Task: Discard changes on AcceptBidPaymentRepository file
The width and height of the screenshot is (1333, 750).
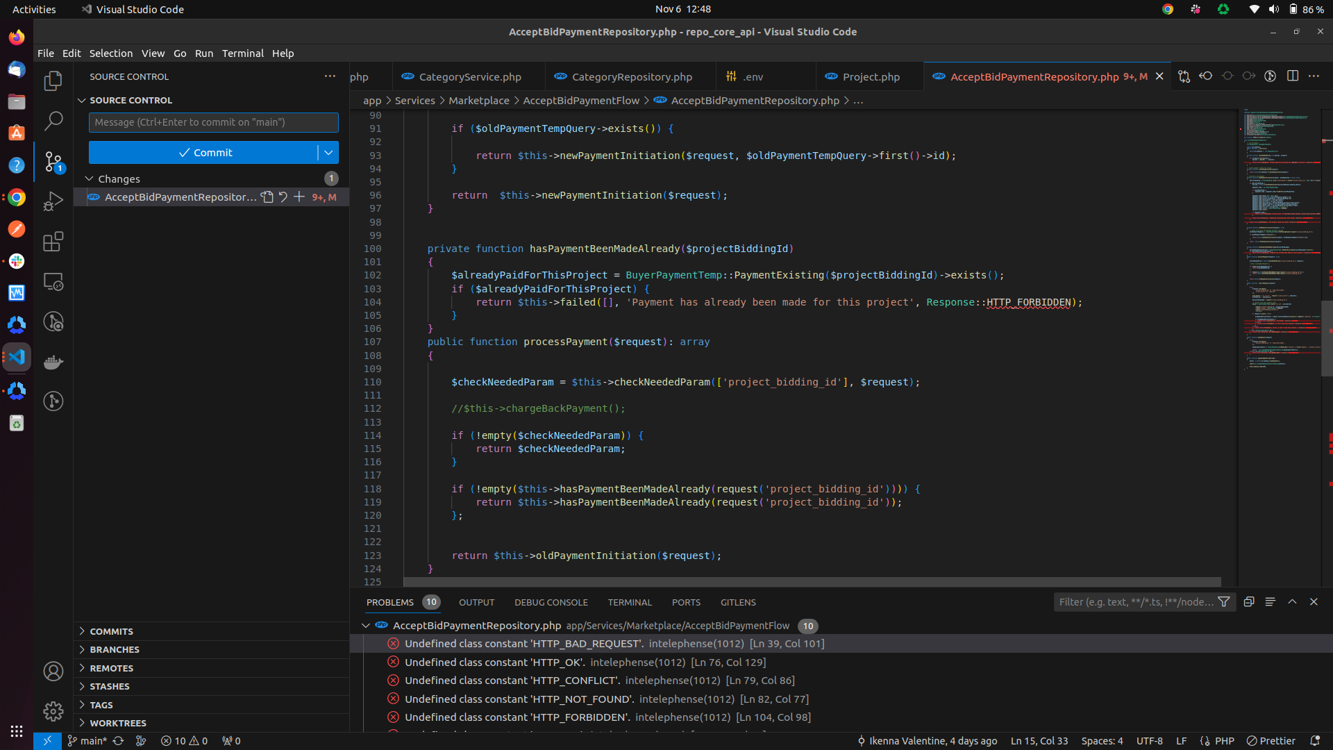Action: pyautogui.click(x=283, y=197)
